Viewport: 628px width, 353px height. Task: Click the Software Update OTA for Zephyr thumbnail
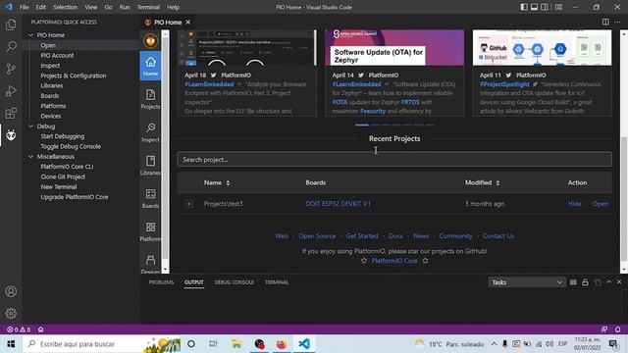[394, 47]
